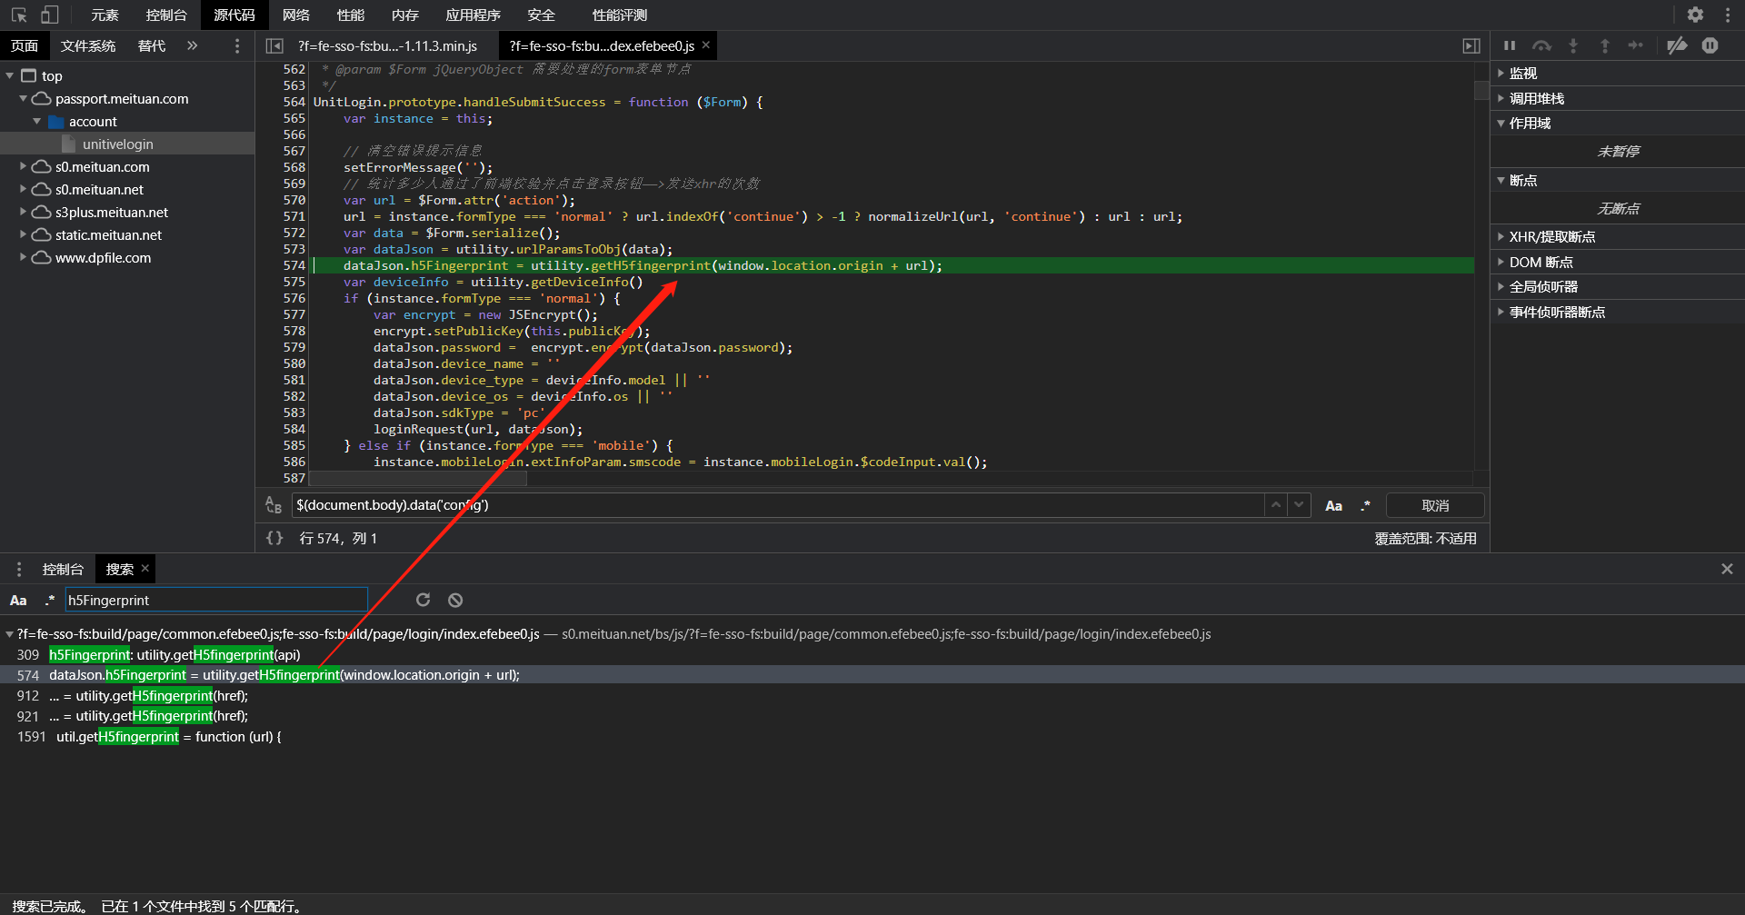The width and height of the screenshot is (1745, 915).
Task: Collapse passport.meituan.com domain node
Action: coord(23,99)
